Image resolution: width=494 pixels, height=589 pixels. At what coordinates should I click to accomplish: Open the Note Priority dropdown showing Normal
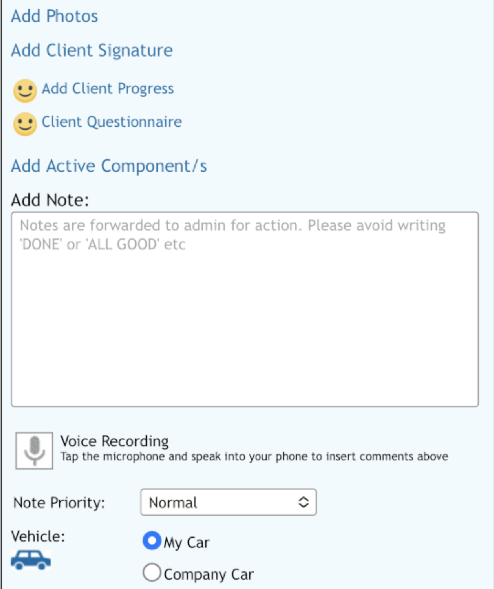[x=228, y=502]
